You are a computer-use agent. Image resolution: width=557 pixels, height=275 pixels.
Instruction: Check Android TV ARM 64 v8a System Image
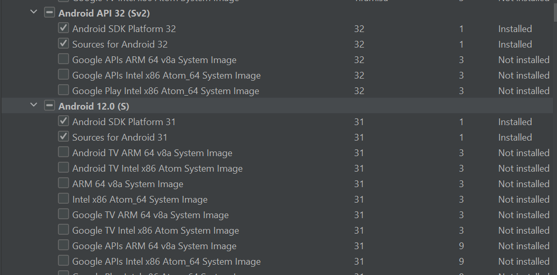coord(63,152)
